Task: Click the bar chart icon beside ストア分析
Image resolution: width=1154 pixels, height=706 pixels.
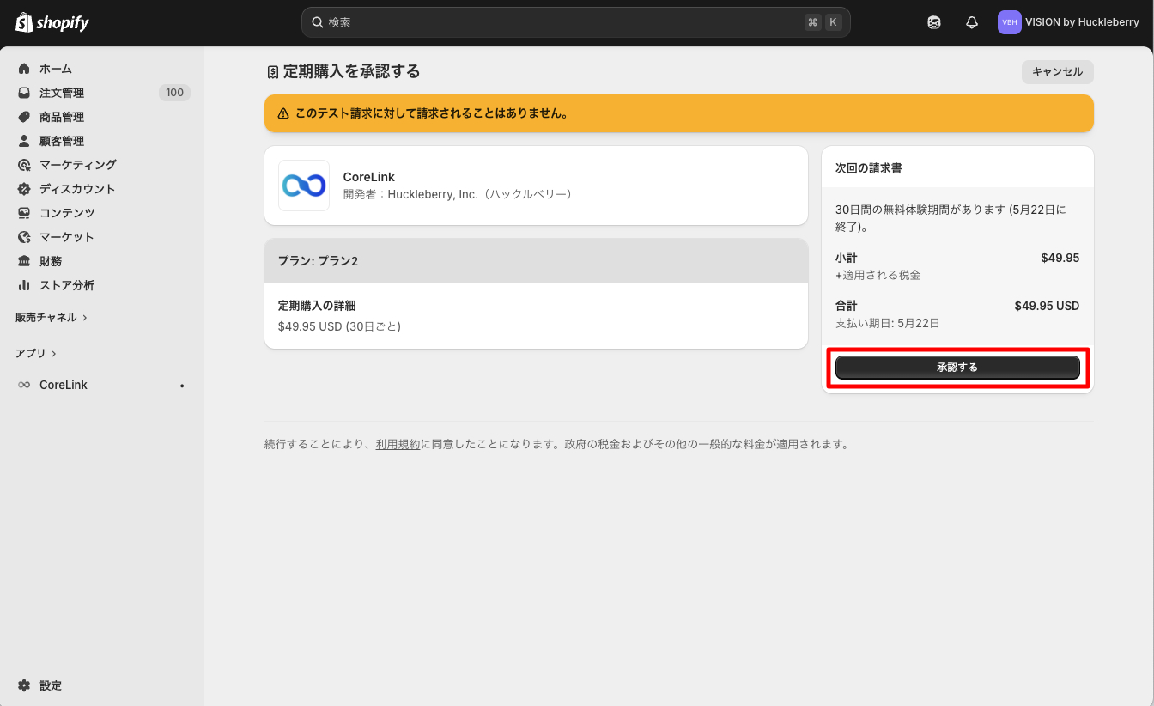Action: tap(24, 285)
